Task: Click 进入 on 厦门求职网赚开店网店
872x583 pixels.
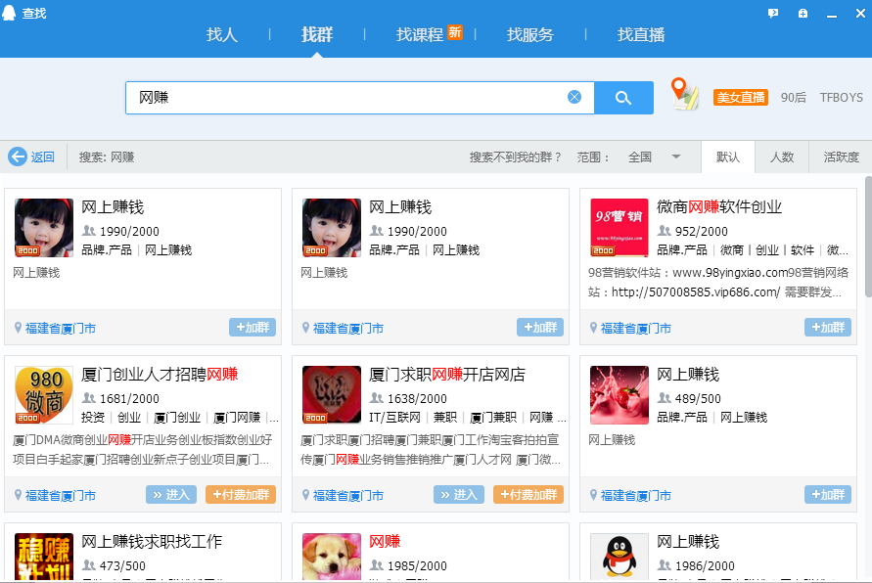Action: (458, 494)
